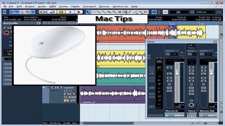The image size is (225, 126).
Task: Select the Object Selection arrow tool
Action: 88,12
